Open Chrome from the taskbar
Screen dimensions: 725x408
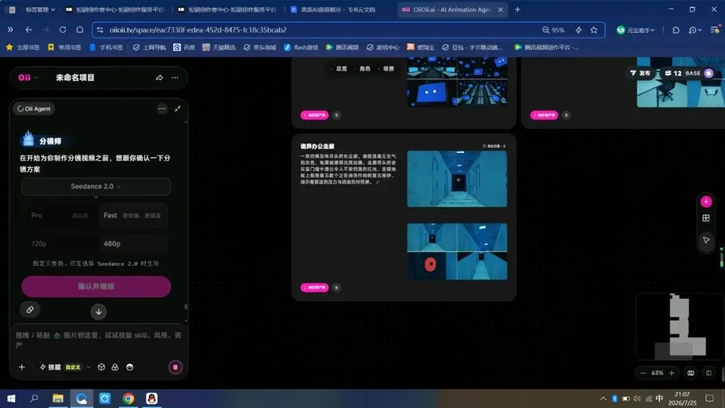[x=128, y=399]
